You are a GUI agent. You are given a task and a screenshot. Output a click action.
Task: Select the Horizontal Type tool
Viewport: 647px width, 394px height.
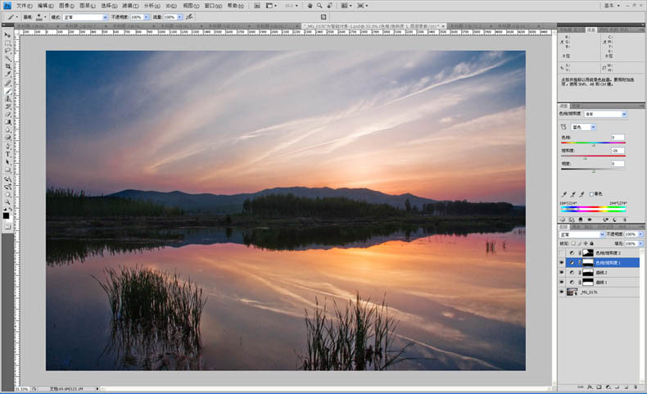point(7,154)
